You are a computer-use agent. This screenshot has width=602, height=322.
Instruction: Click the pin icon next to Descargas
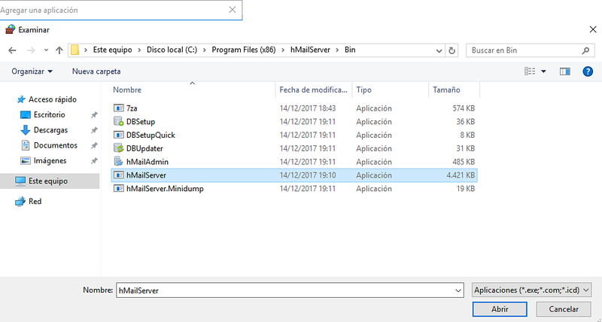point(94,130)
